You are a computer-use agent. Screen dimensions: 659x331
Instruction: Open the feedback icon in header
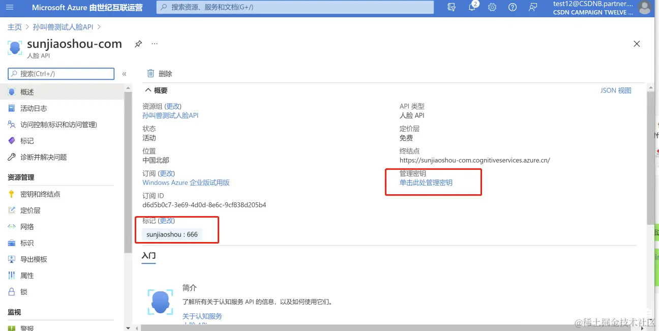point(533,7)
